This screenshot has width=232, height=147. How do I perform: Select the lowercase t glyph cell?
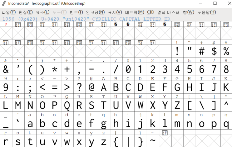click(31, 141)
